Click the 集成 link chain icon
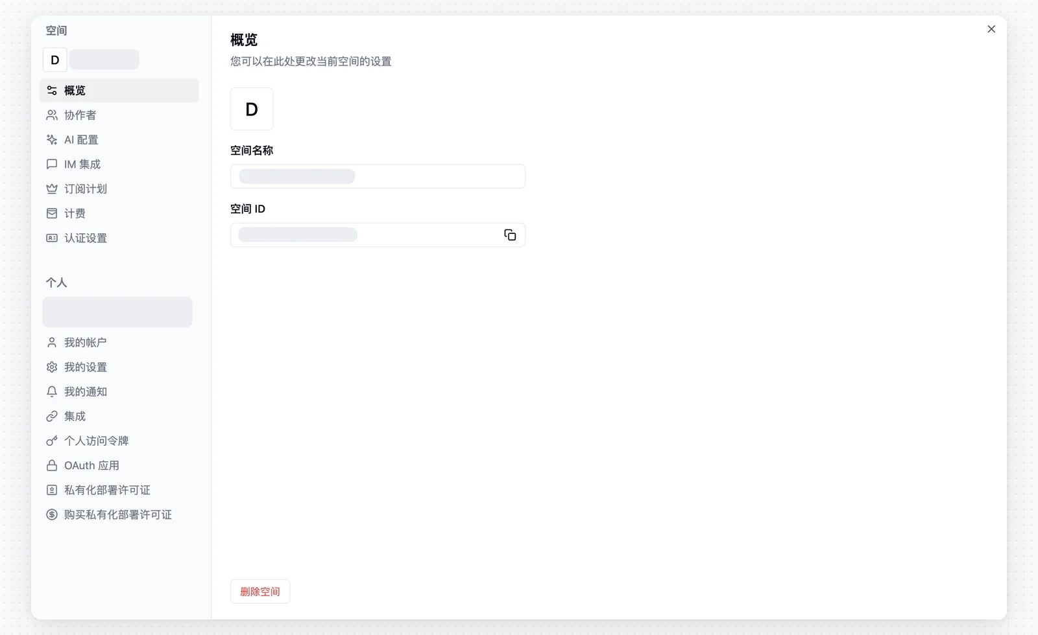The width and height of the screenshot is (1038, 635). [x=52, y=417]
